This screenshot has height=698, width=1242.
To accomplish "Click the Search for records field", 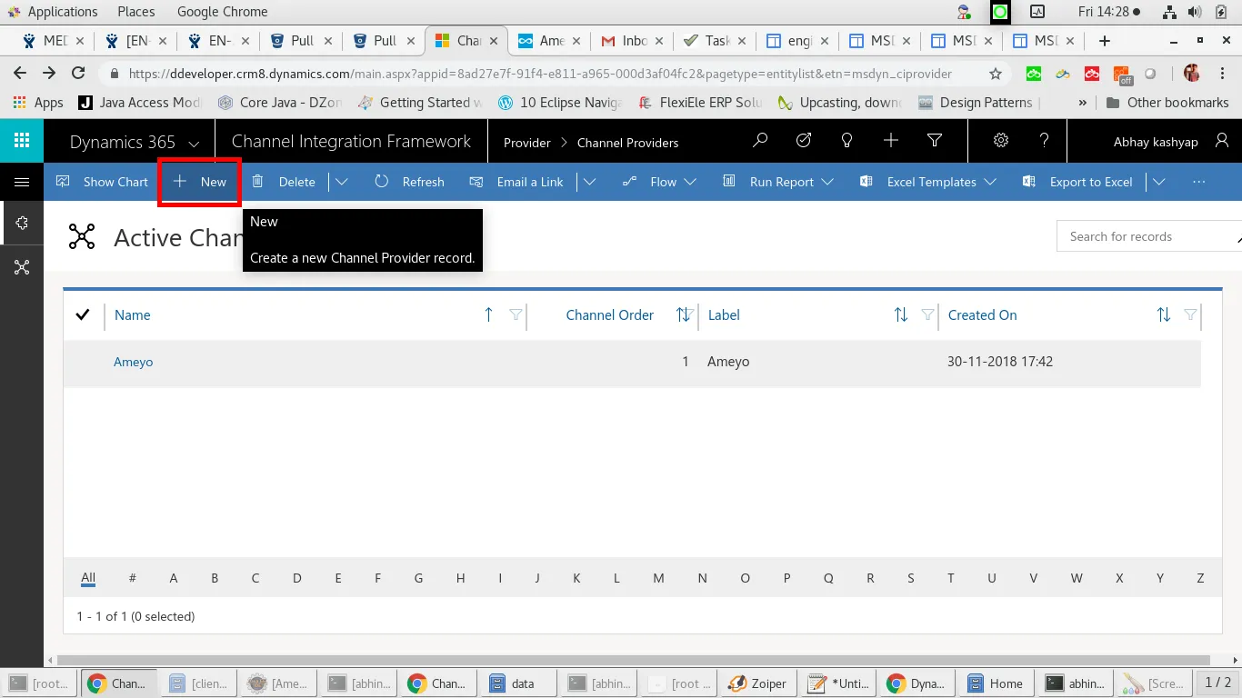I will pyautogui.click(x=1148, y=236).
